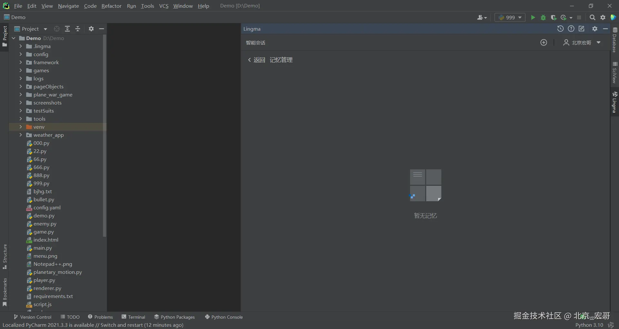
Task: Open Bookmarks side tool window
Action: coord(5,292)
